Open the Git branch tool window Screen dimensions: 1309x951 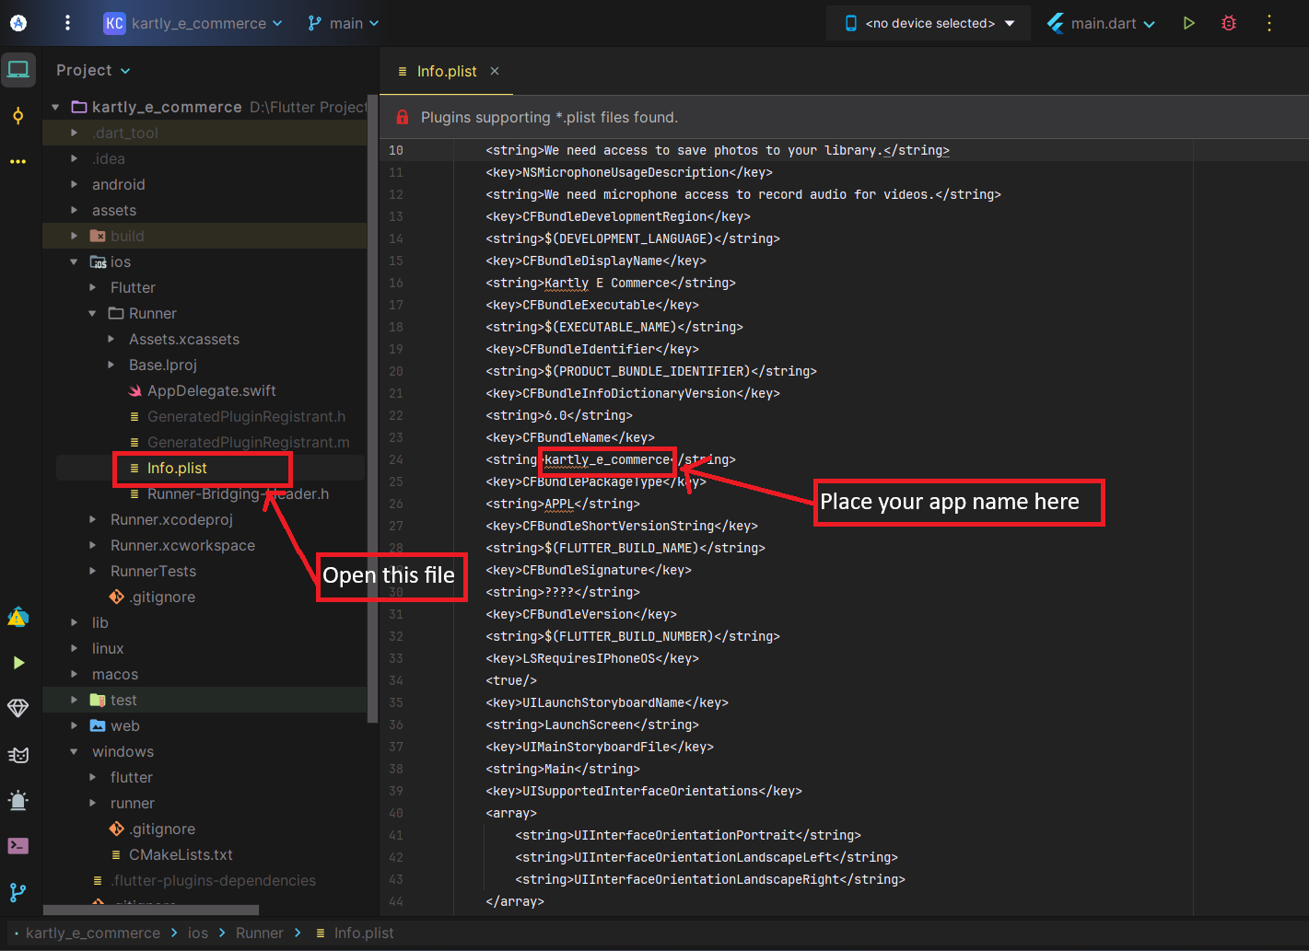(x=18, y=892)
